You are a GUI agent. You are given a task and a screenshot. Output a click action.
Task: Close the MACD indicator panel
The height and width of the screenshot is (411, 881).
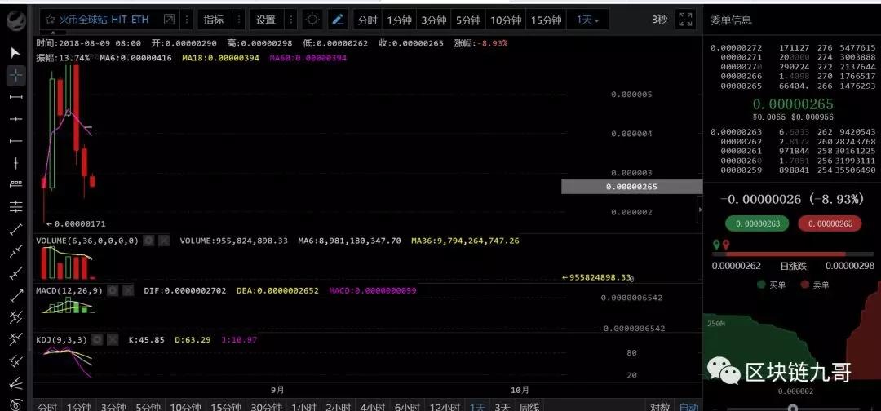128,290
